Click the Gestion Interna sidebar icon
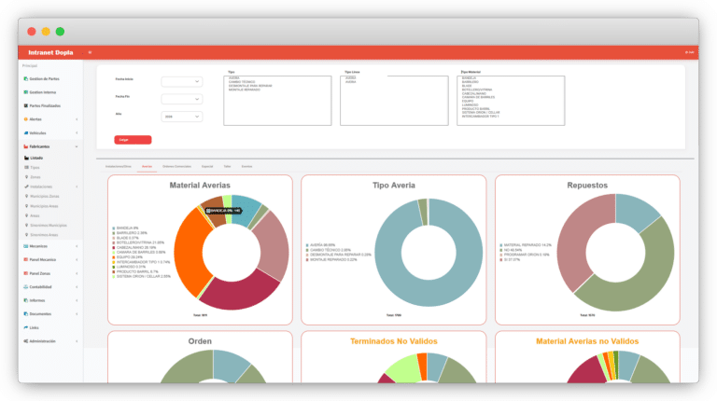 point(25,92)
